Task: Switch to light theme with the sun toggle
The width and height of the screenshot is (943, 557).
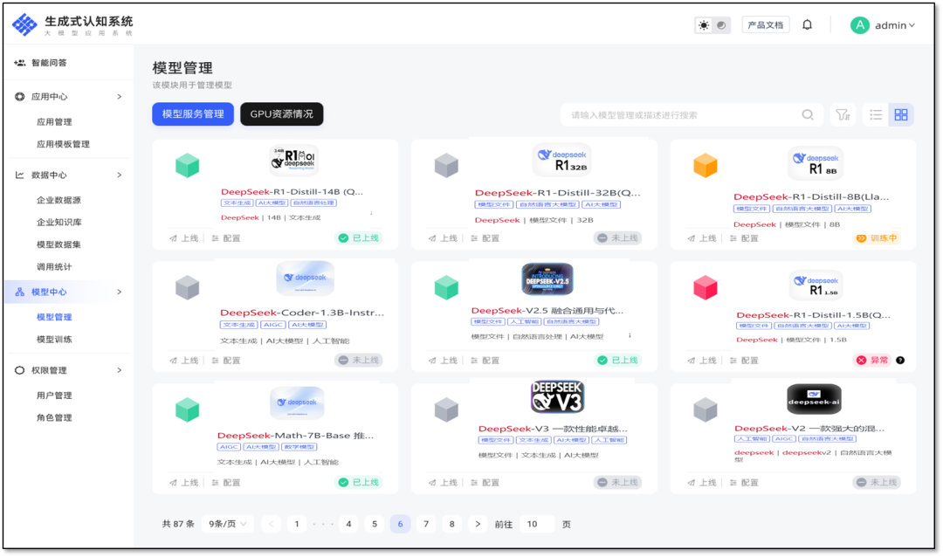Action: 704,25
